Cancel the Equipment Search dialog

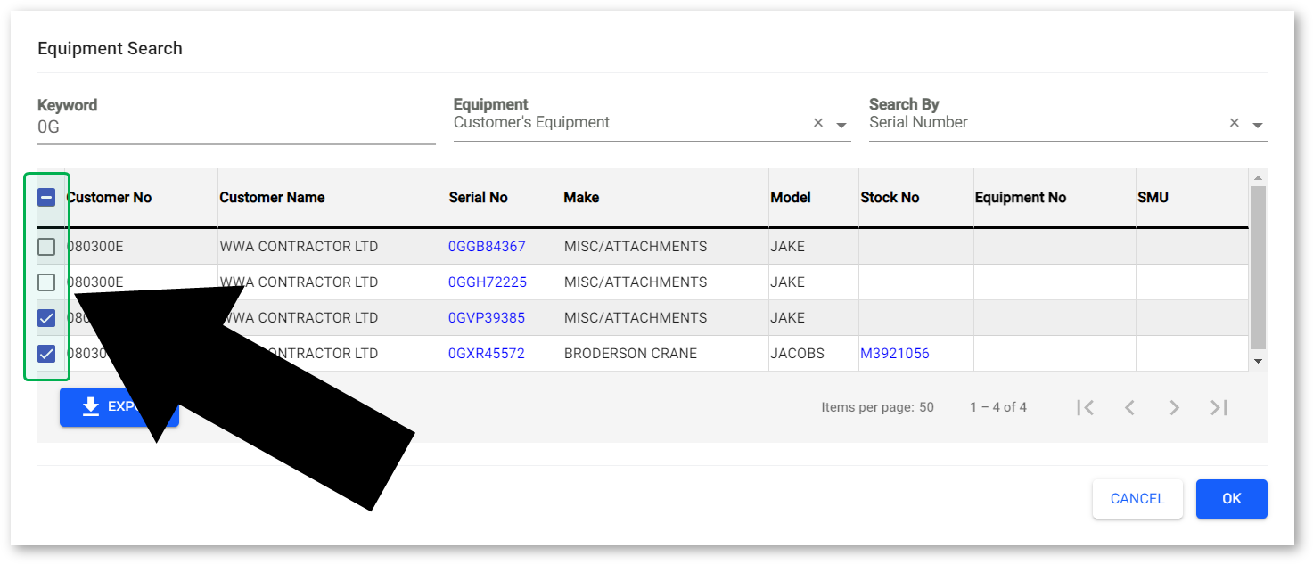(1137, 499)
